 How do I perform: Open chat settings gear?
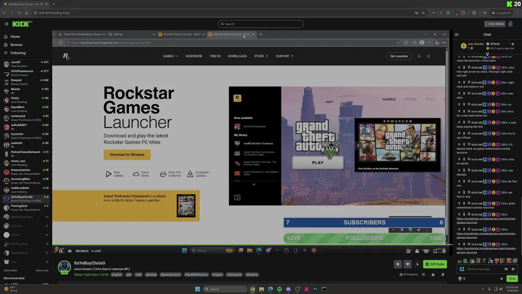502,278
